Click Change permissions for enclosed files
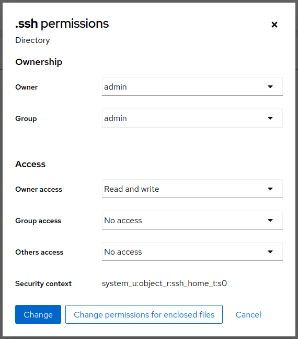 tap(144, 314)
